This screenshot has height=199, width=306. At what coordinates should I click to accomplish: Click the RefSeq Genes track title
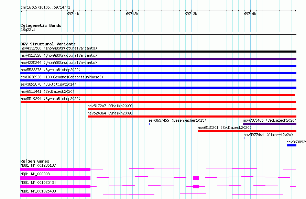pos(35,161)
